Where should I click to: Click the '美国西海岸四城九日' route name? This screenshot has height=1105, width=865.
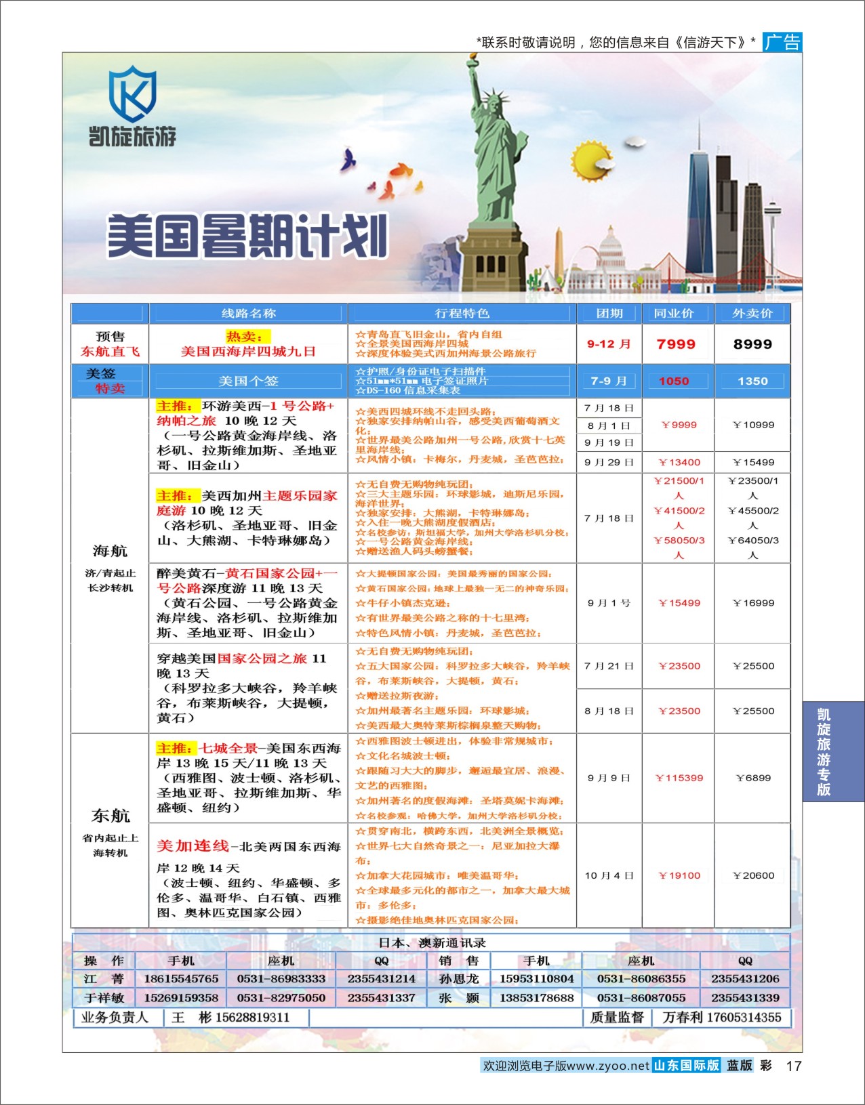pos(248,352)
